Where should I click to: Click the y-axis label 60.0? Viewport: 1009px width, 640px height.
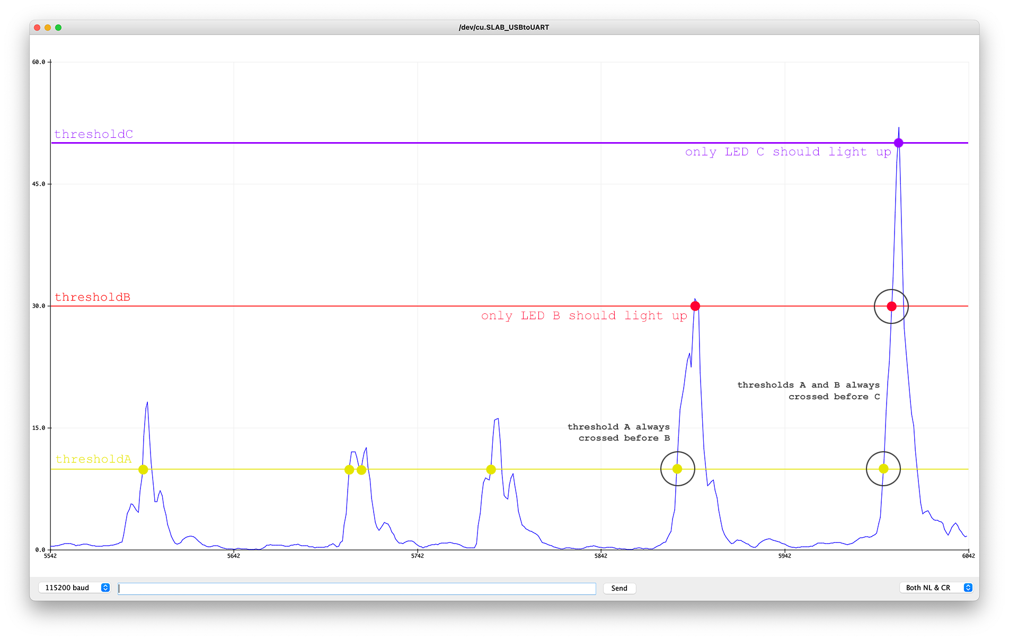coord(39,62)
